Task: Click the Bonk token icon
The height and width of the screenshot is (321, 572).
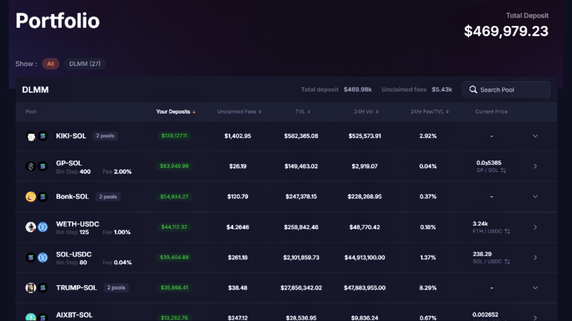Action: pos(31,197)
